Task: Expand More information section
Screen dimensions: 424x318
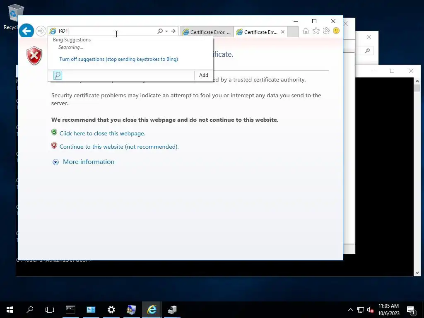Action: [x=56, y=162]
